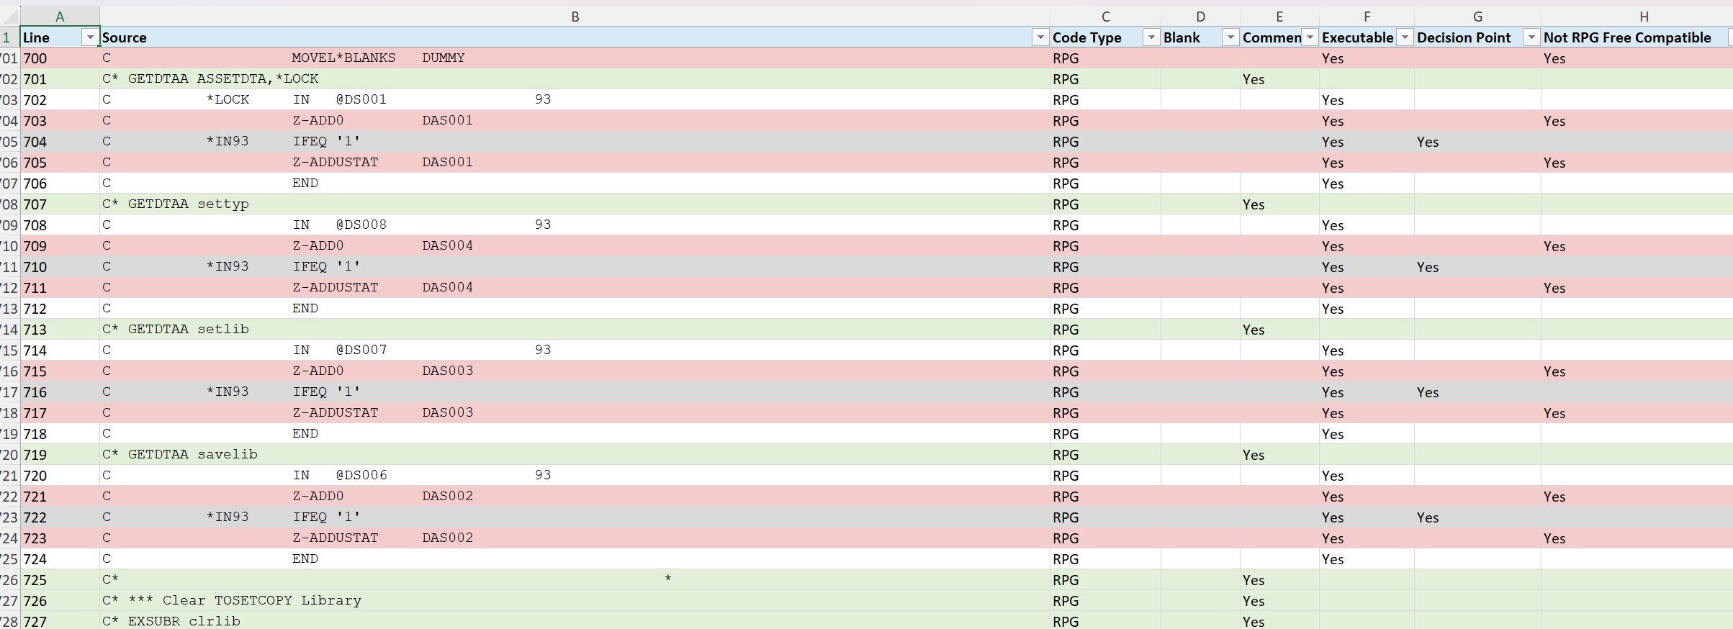Click source cell 'C* GETDTAA savelib'
This screenshot has height=629, width=1733.
tap(575, 455)
